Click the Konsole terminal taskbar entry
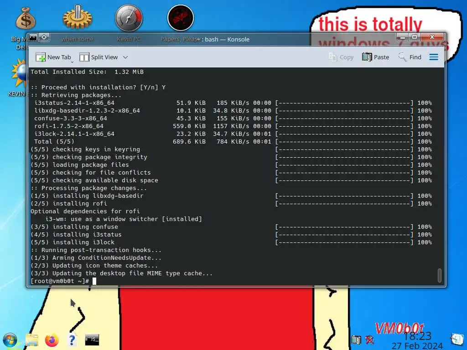467x350 pixels. point(92,340)
